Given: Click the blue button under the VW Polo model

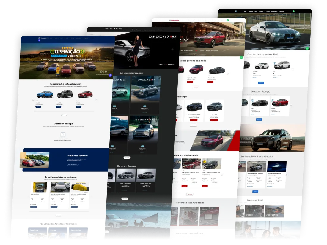Looking at the screenshot, I should pos(78,107).
